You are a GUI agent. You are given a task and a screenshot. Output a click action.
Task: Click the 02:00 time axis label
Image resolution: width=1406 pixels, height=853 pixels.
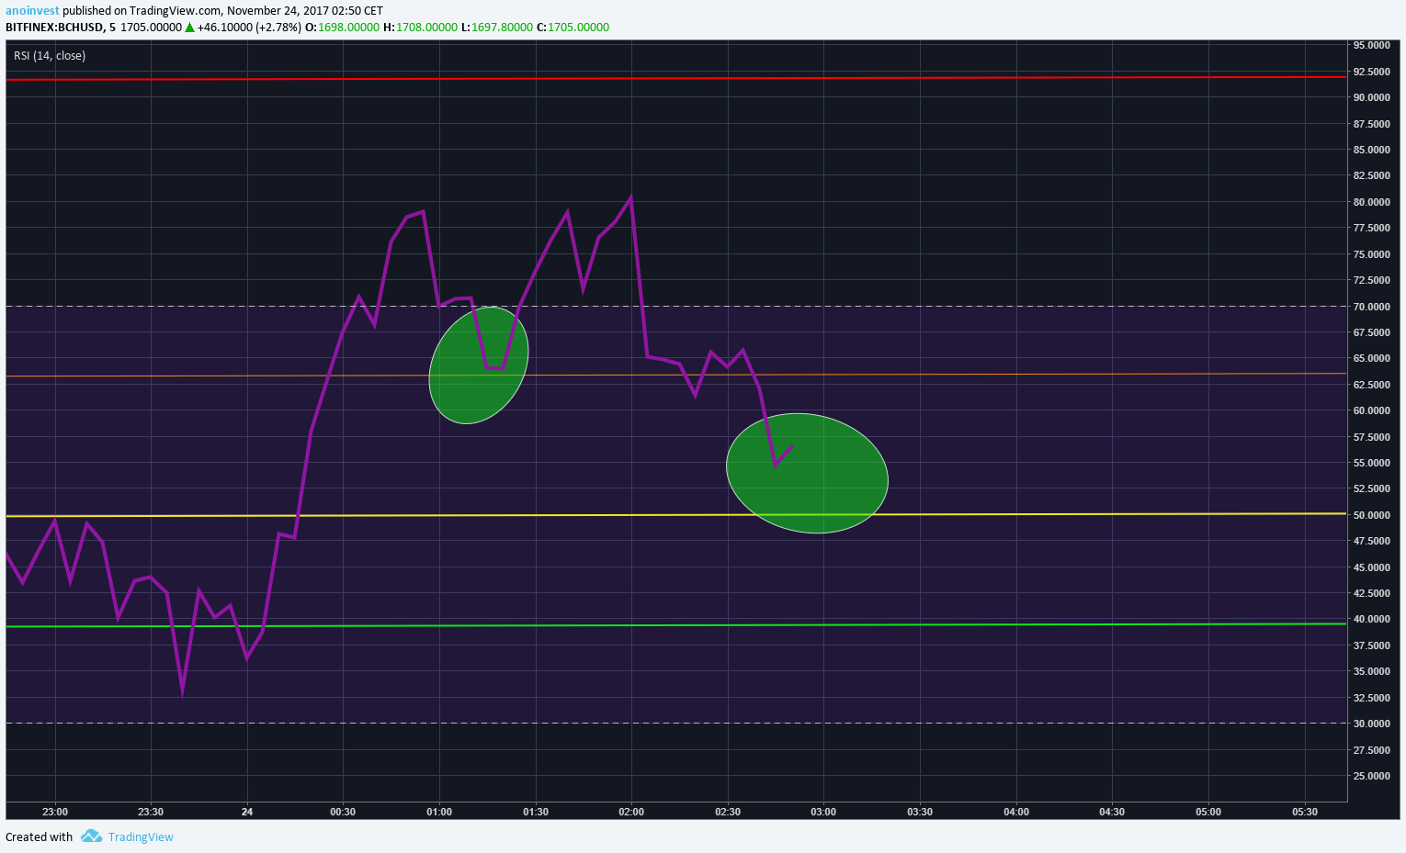tap(631, 812)
